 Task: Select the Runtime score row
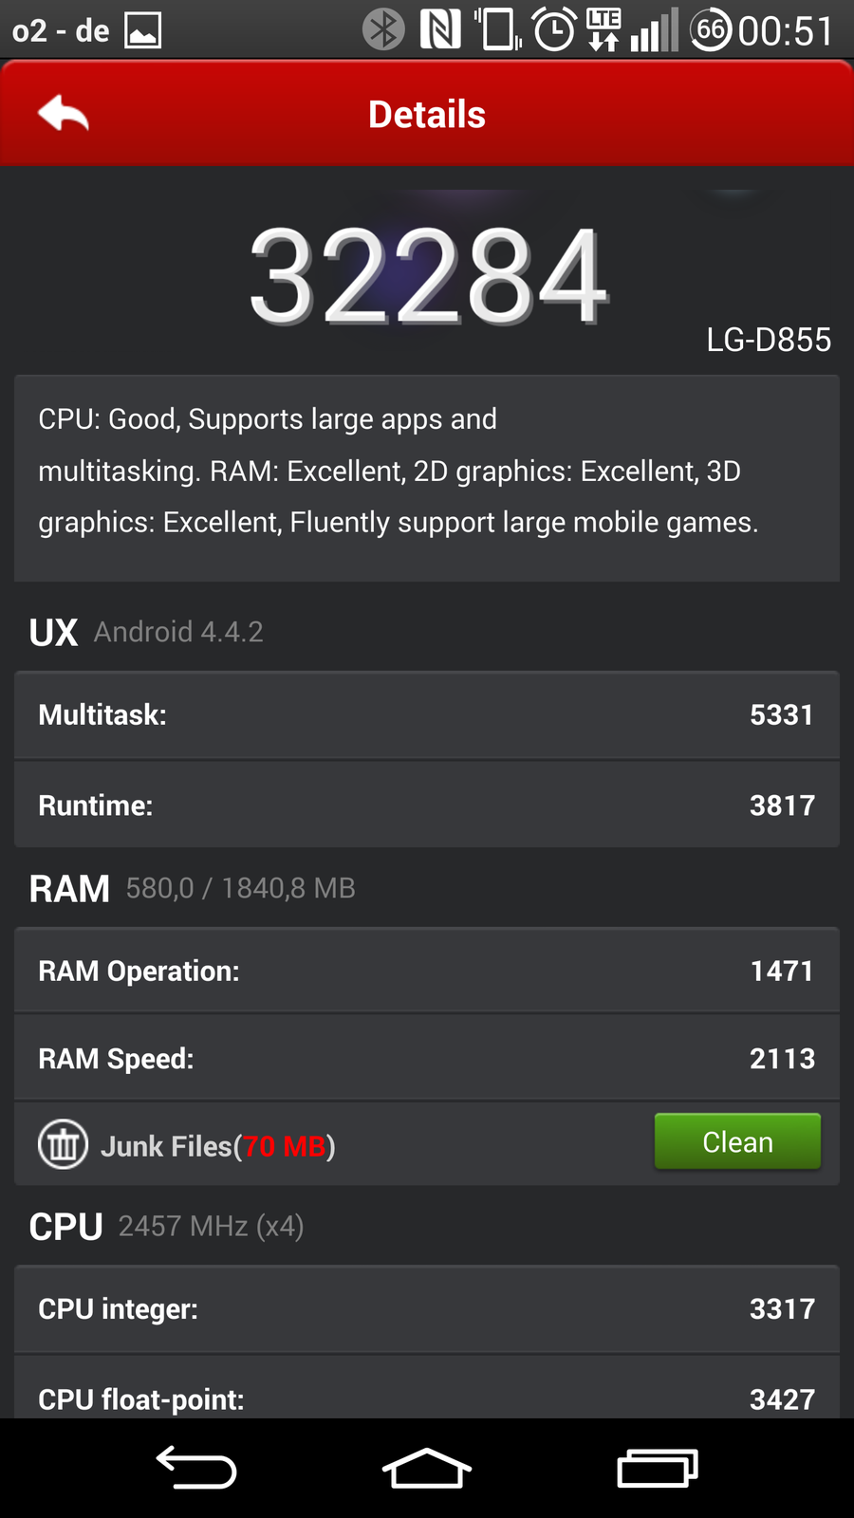click(x=427, y=805)
